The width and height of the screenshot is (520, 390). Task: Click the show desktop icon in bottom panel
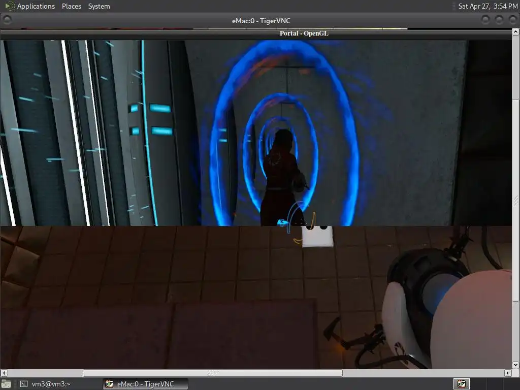coord(6,384)
